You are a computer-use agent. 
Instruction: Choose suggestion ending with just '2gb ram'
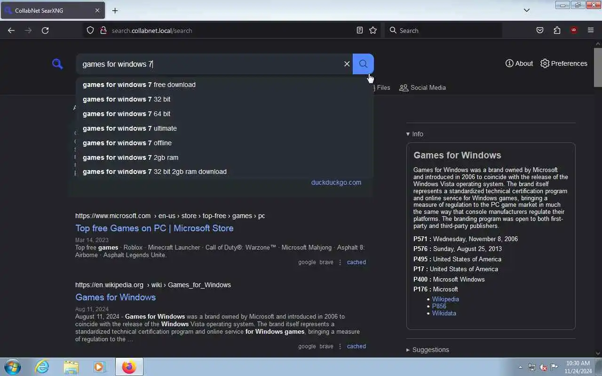click(225, 157)
